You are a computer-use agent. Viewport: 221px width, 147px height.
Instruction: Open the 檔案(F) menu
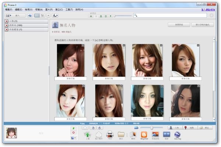[x=8, y=10]
